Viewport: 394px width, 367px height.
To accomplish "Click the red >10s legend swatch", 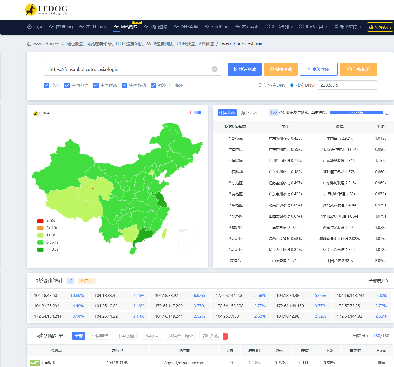I will 40,221.
